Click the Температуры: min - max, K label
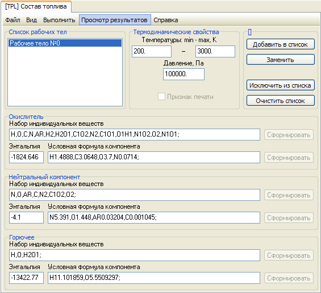 (179, 40)
